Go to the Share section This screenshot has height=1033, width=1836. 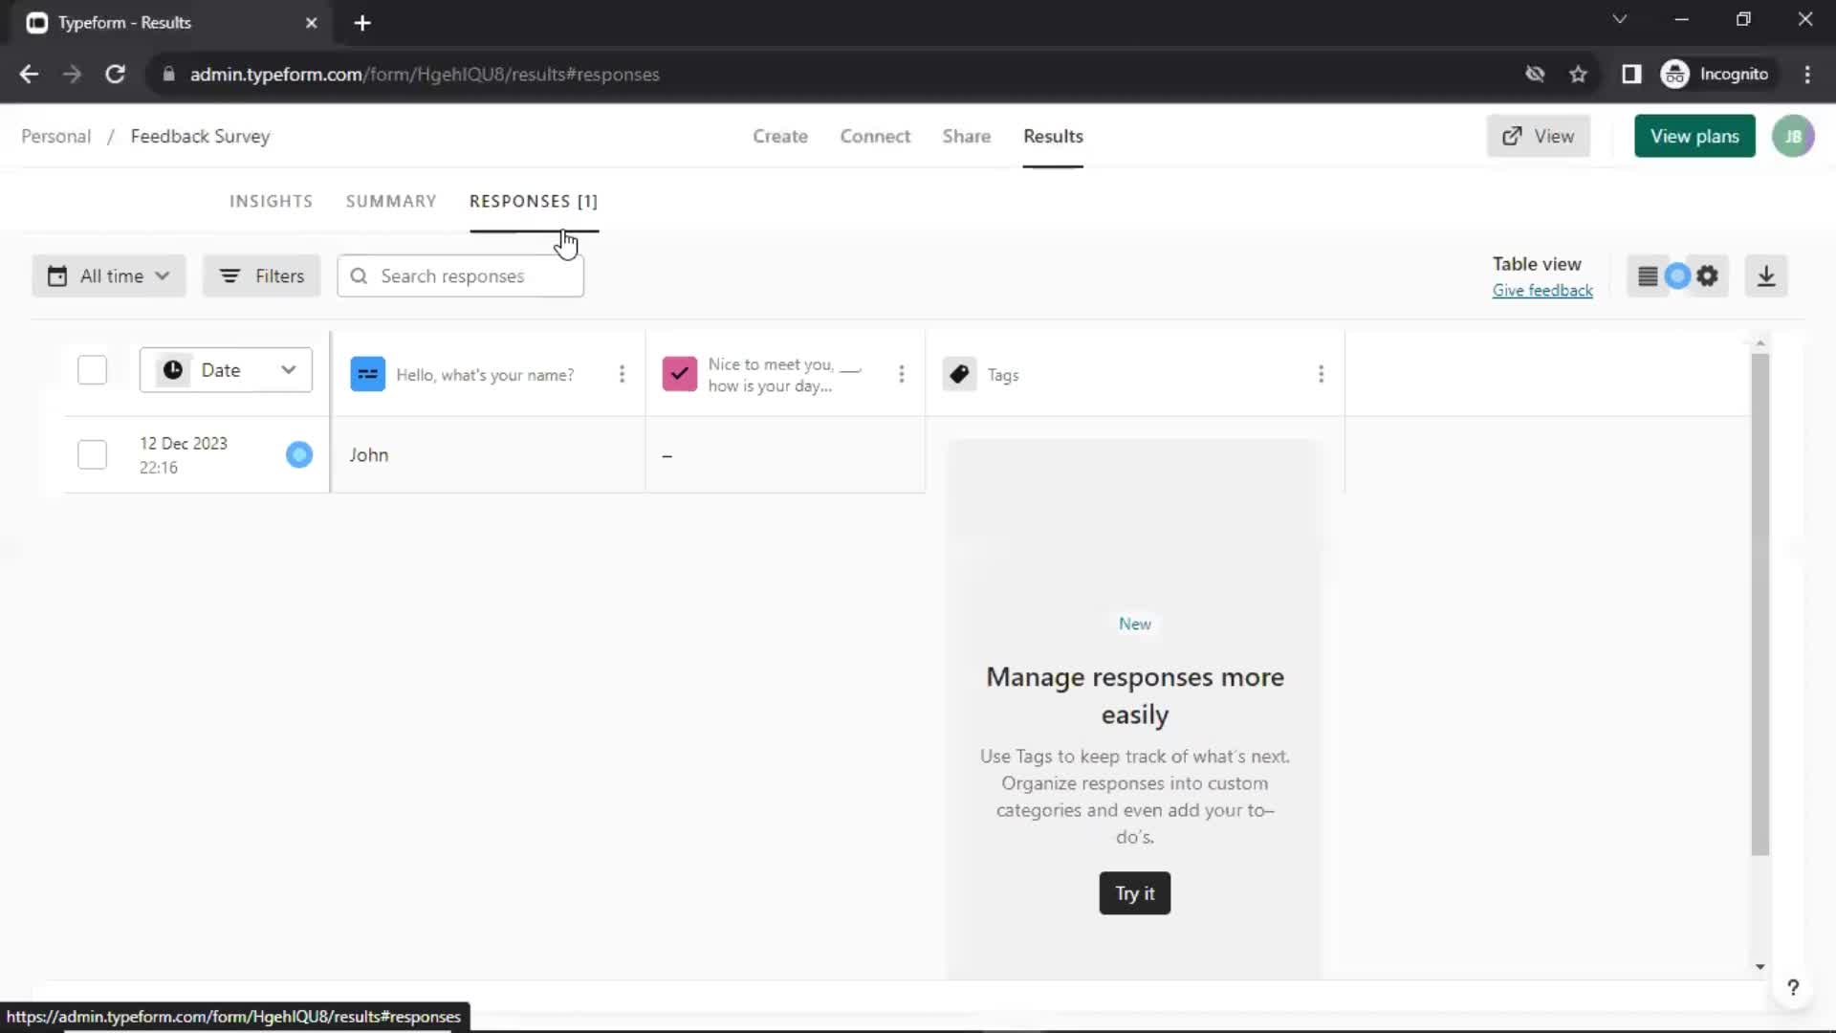(x=967, y=136)
